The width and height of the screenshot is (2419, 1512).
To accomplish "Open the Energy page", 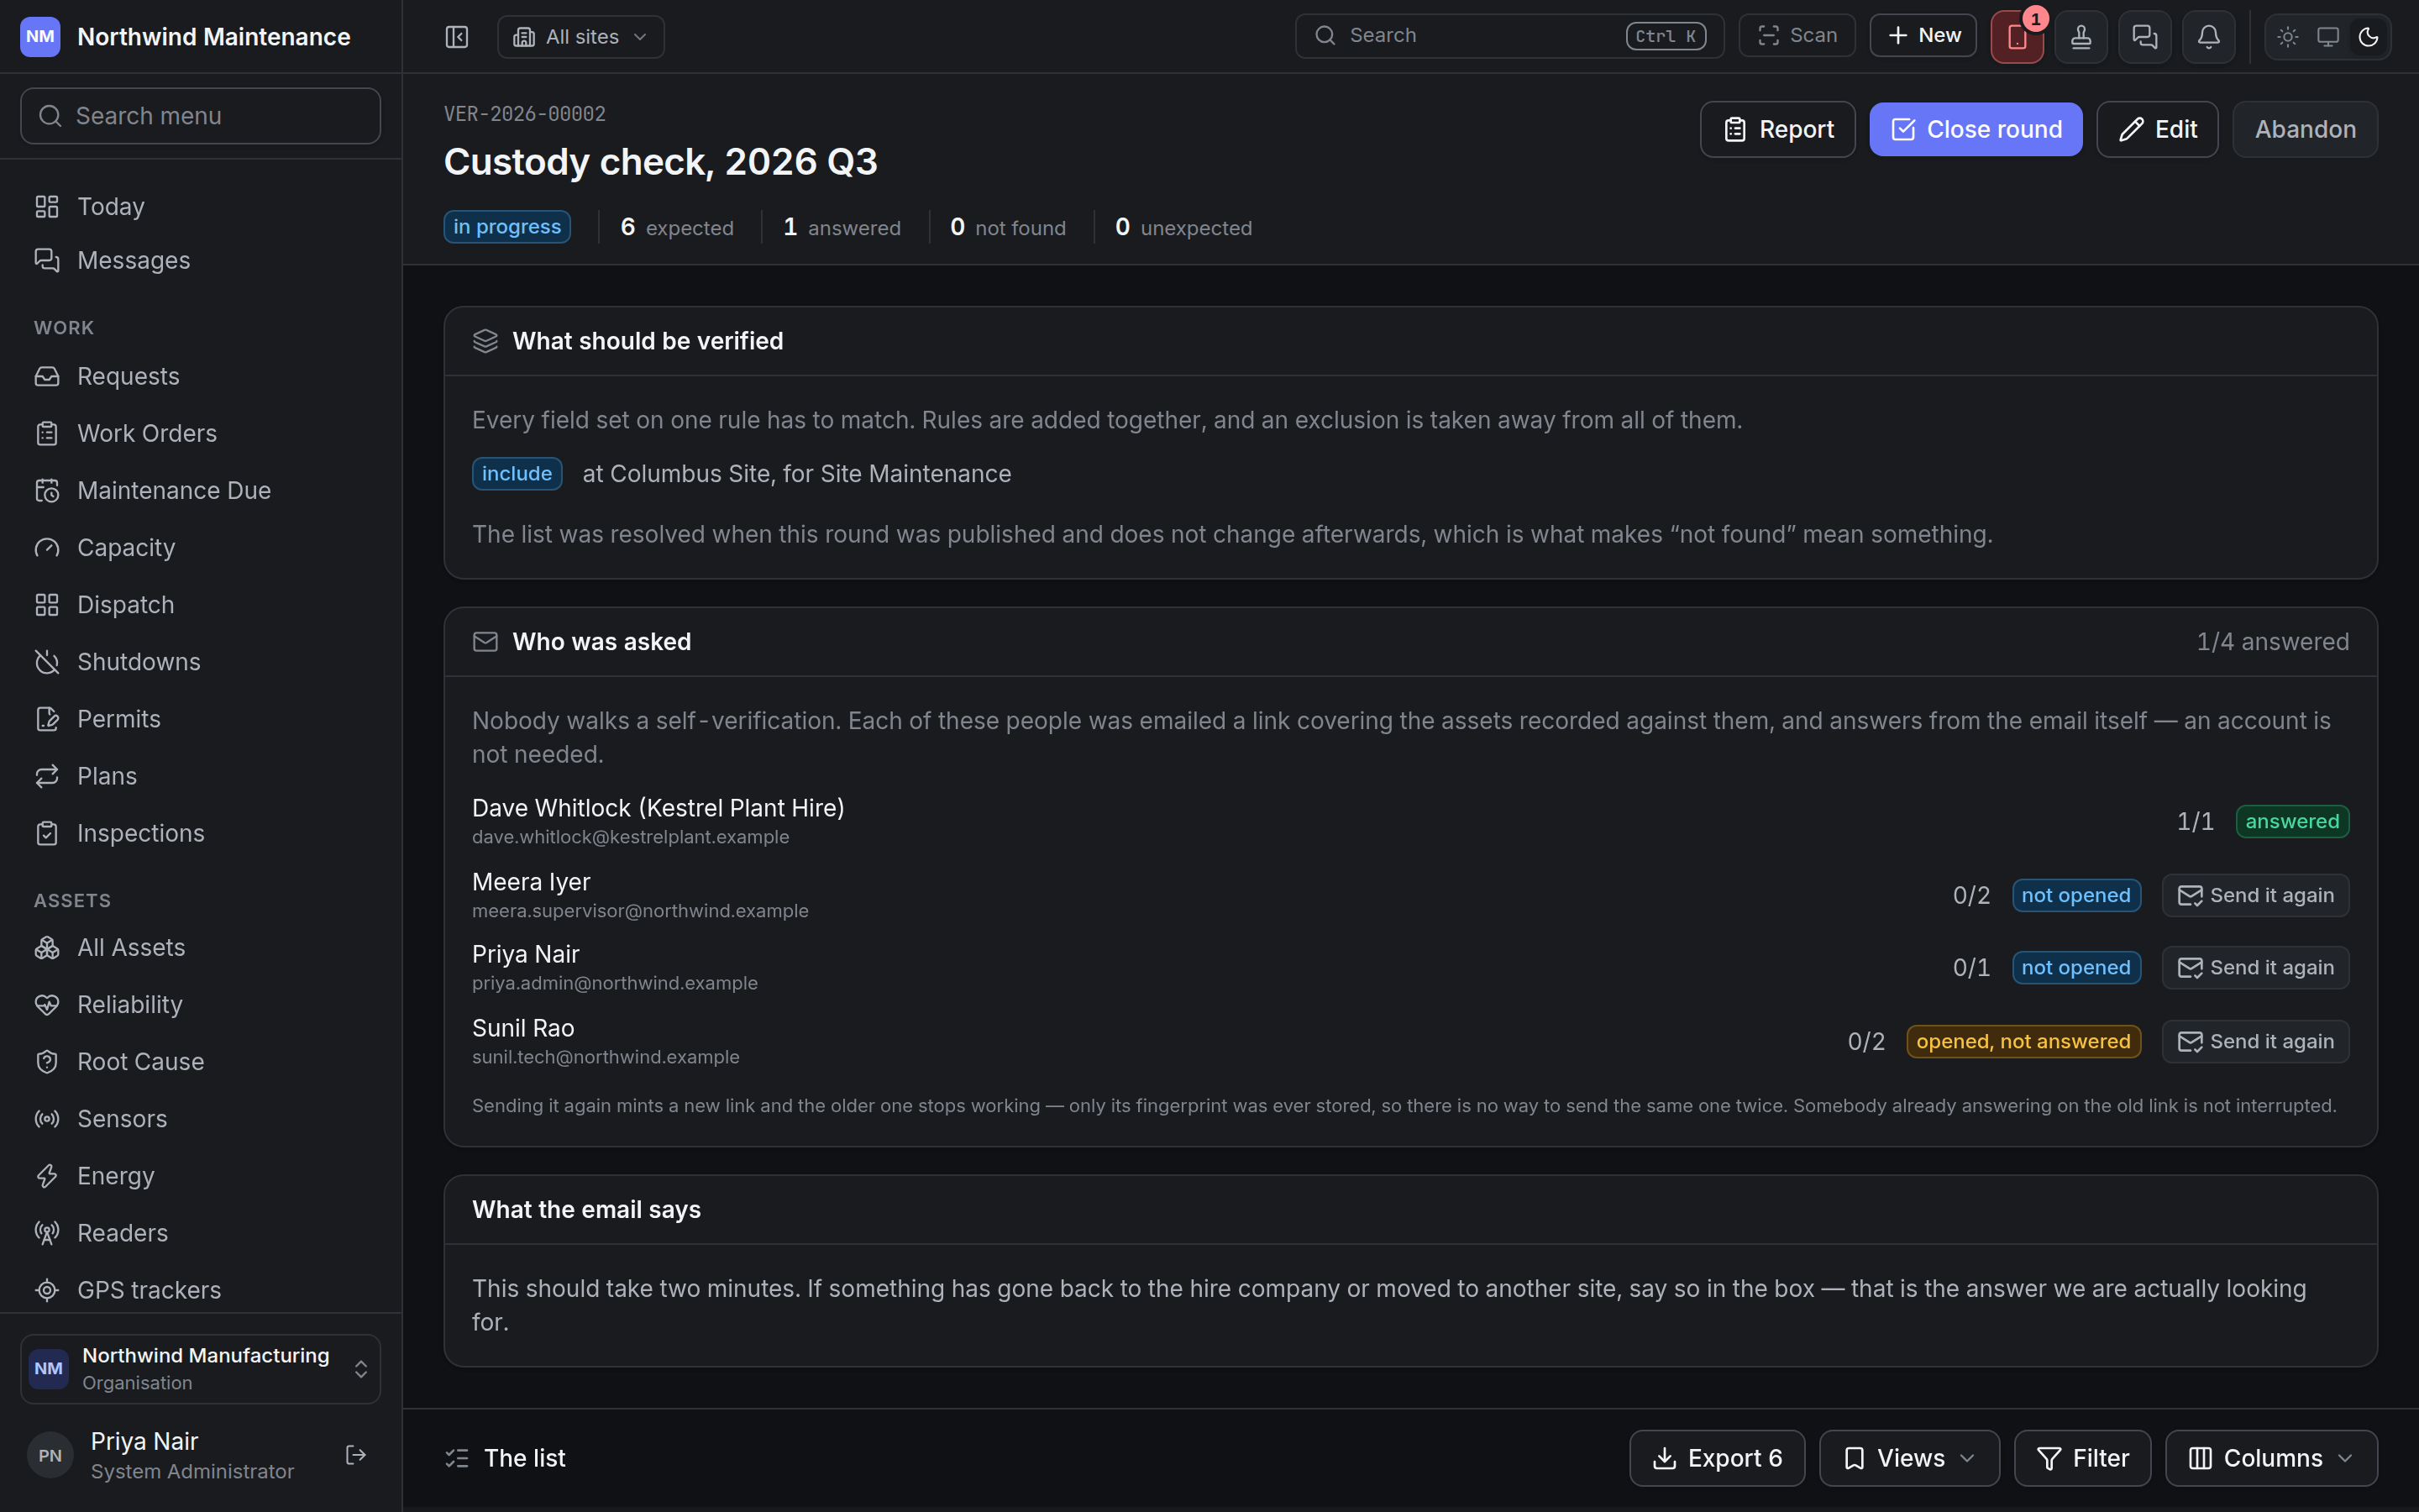I will [x=201, y=1176].
